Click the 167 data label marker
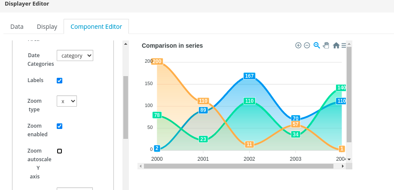 249,76
